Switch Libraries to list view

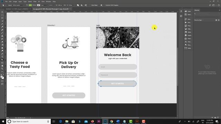pyautogui.click(x=219, y=20)
